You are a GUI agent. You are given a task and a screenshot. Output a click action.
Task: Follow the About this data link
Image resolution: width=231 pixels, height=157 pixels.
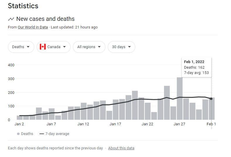(121, 148)
